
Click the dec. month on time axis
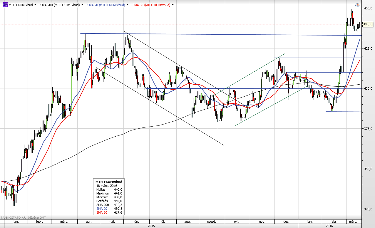[x=286, y=222]
